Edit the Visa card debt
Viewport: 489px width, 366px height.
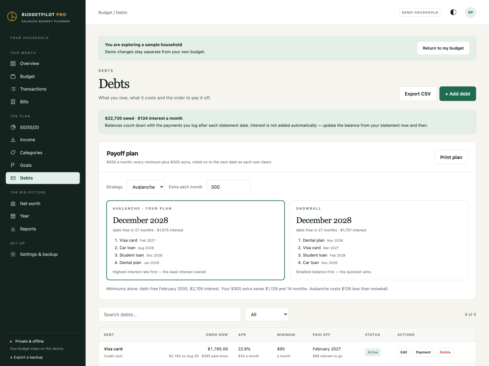tap(404, 352)
